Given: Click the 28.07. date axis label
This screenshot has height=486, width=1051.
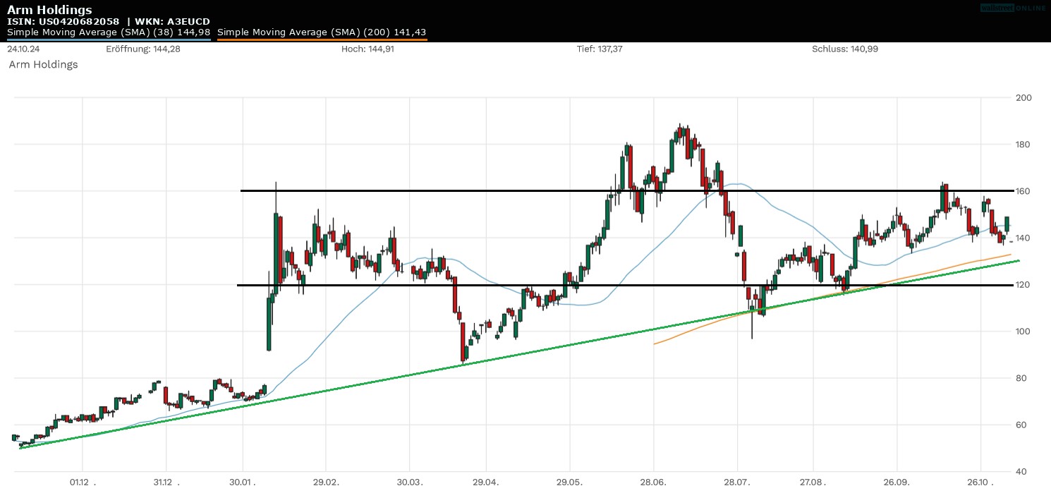Looking at the screenshot, I should click(737, 482).
